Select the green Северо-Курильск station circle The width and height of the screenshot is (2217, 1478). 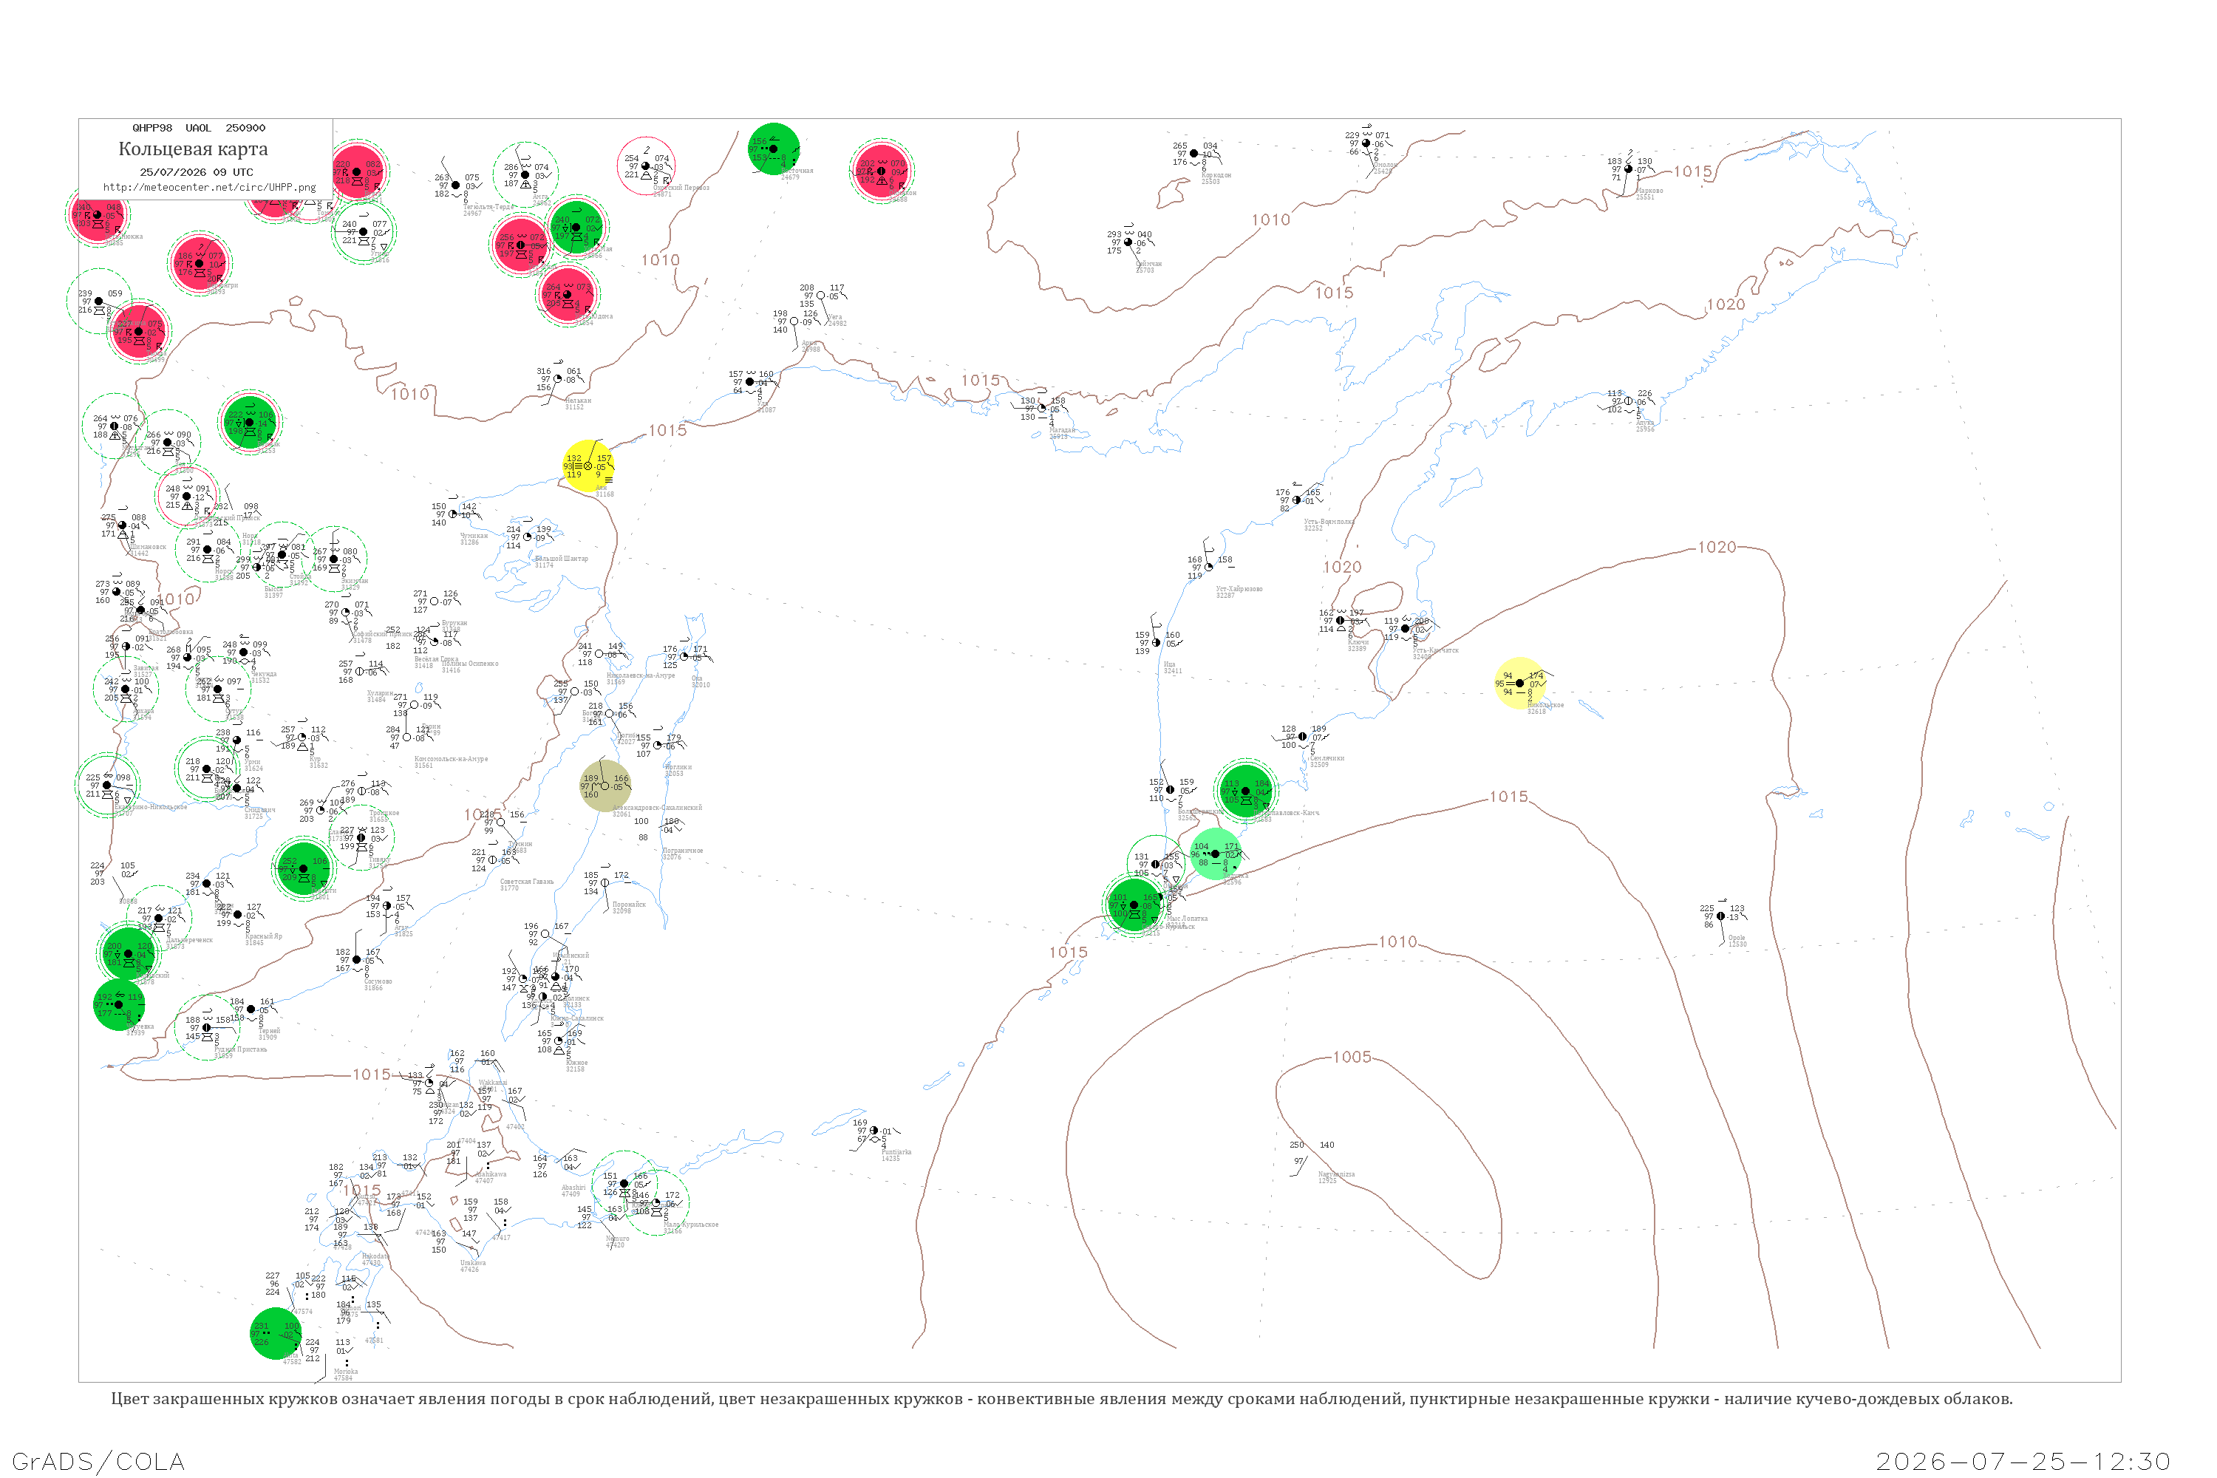click(1135, 905)
